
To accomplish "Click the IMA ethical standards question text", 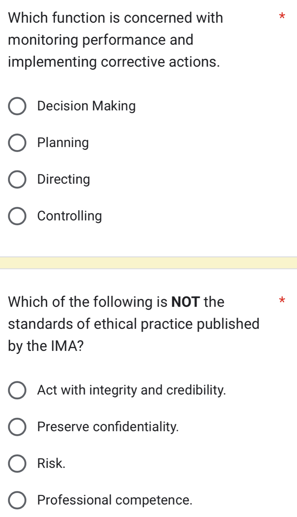I will [x=134, y=324].
